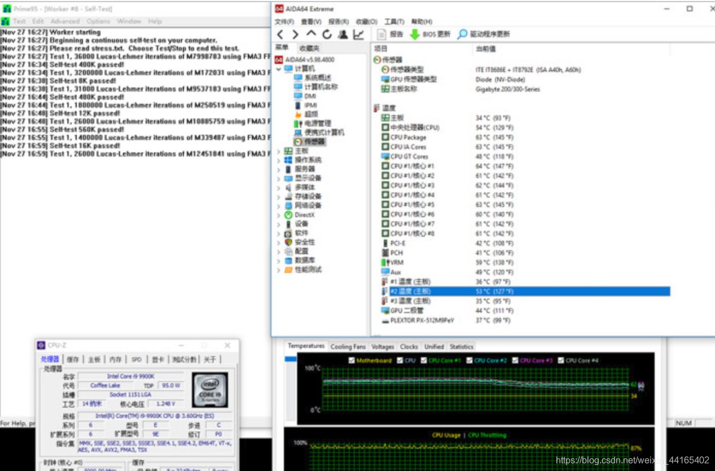This screenshot has height=471, width=715.
Task: Click the green BIOS 更新 download arrow
Action: (415, 34)
